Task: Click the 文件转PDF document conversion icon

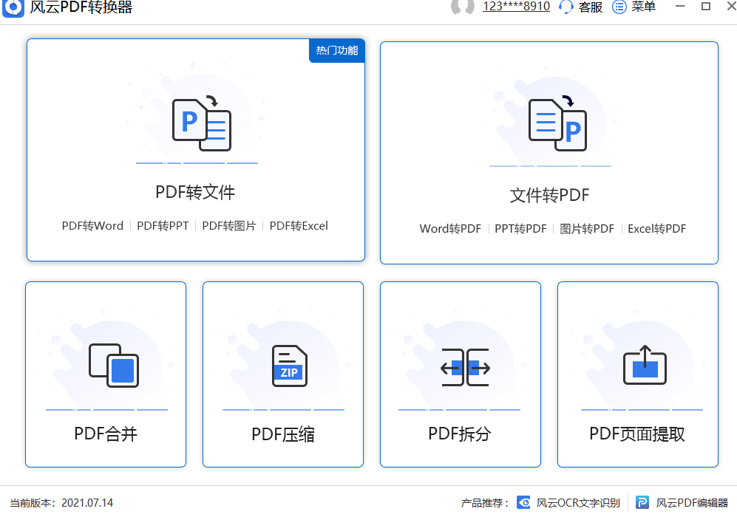Action: pyautogui.click(x=557, y=123)
